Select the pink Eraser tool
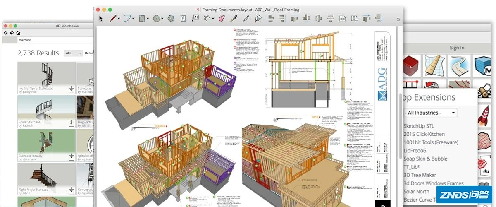 222,18
